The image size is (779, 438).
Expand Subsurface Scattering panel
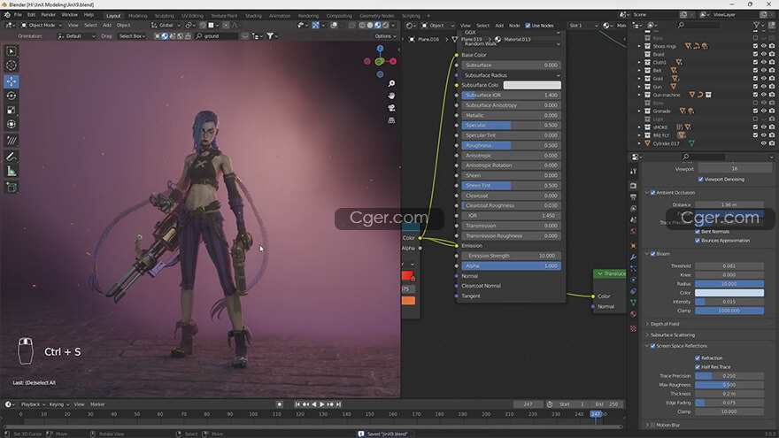click(x=673, y=335)
